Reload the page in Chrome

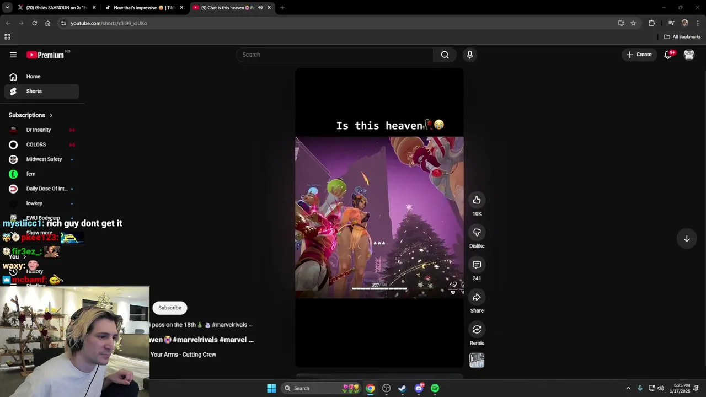point(34,23)
